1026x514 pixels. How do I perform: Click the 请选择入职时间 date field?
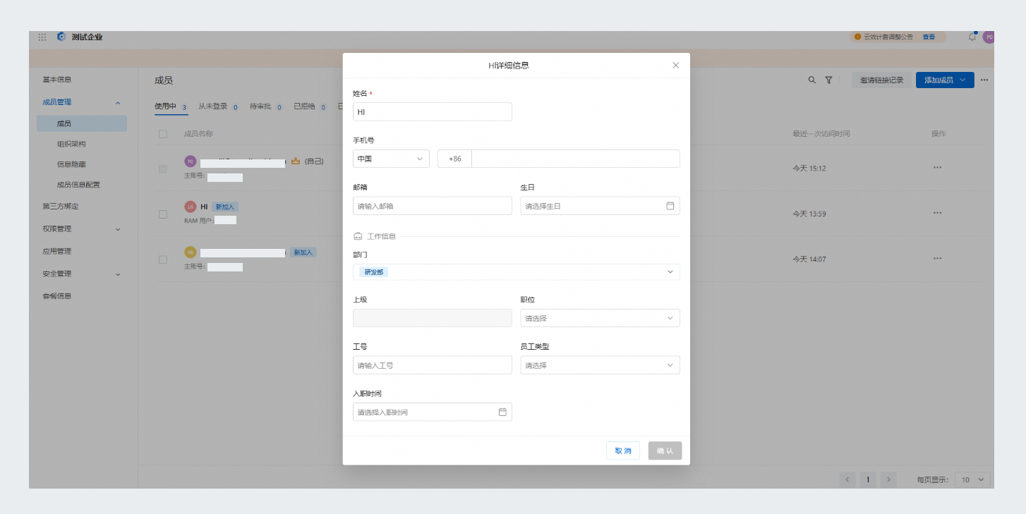(433, 412)
